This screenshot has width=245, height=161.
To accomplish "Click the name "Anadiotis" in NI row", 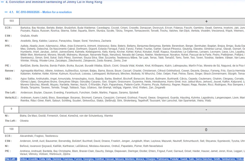I will (x=26, y=41).
